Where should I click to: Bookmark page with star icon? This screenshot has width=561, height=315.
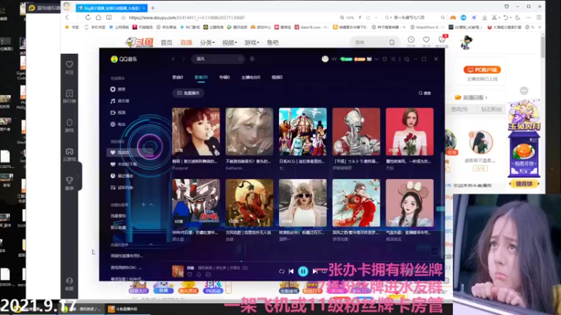click(x=123, y=17)
